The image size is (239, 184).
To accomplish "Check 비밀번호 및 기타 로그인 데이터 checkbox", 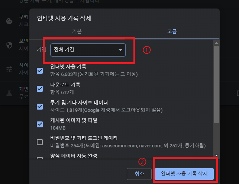I will pyautogui.click(x=40, y=142).
